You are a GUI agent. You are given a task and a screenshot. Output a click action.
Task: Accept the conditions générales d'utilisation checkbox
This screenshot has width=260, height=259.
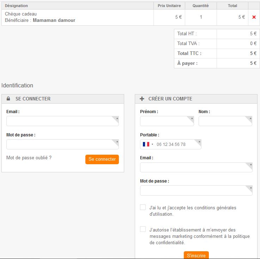click(143, 207)
